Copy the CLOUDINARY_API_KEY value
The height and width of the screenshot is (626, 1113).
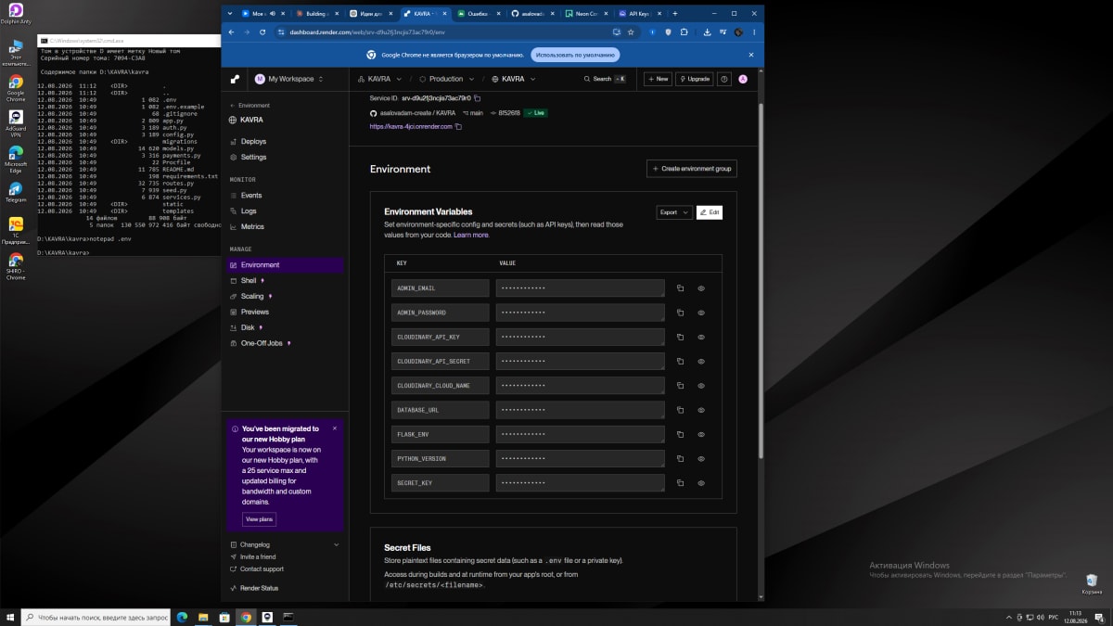point(680,337)
